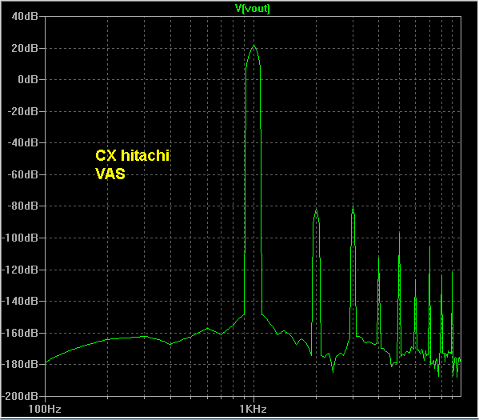This screenshot has height=420, width=479.
Task: Click the 20dB axis label
Action: [25, 48]
